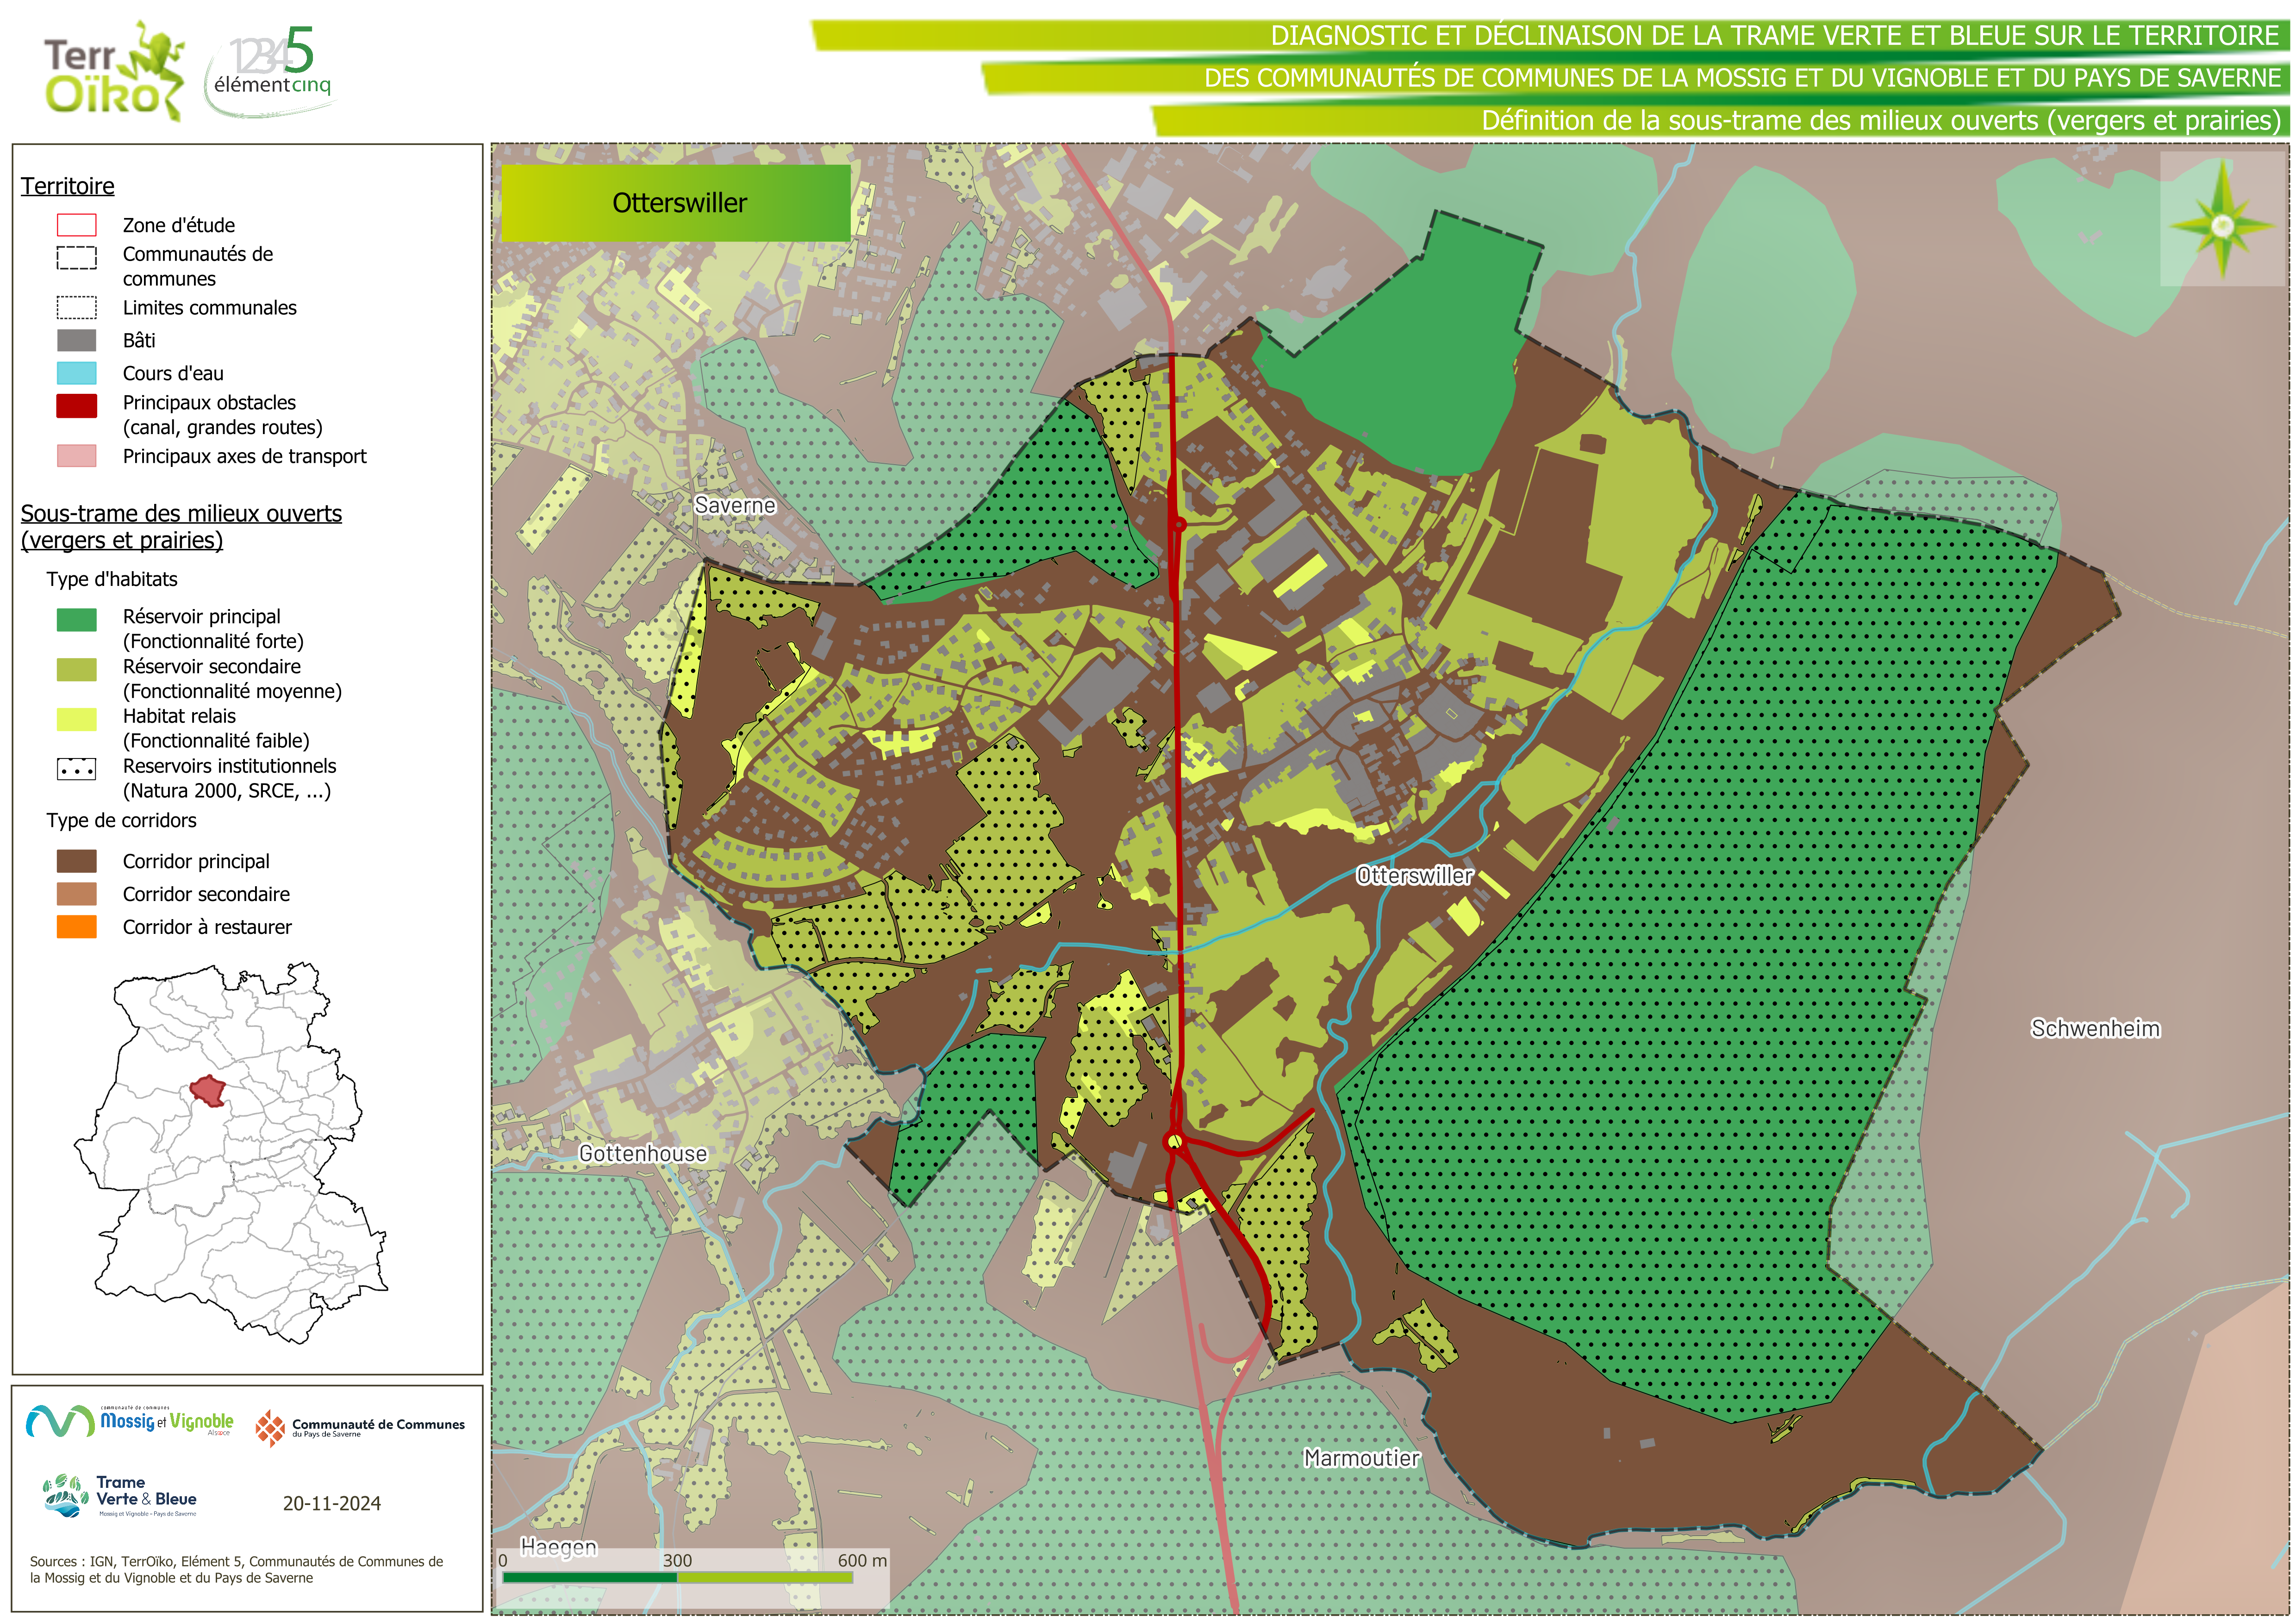Viewport: 2296px width, 1623px height.
Task: Click the Mossig et Vignoble logo
Action: [x=130, y=1421]
